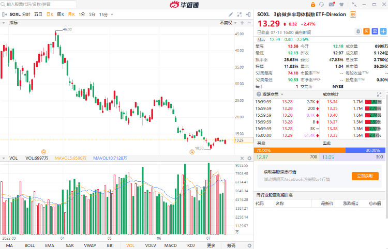
Task: Open the 不复权 adjustment dropdown
Action: pos(228,23)
